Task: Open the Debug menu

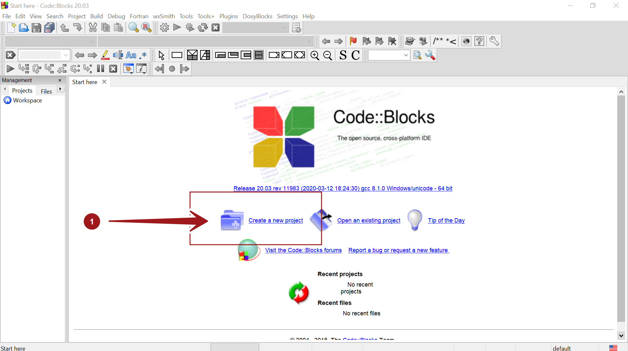Action: tap(116, 16)
